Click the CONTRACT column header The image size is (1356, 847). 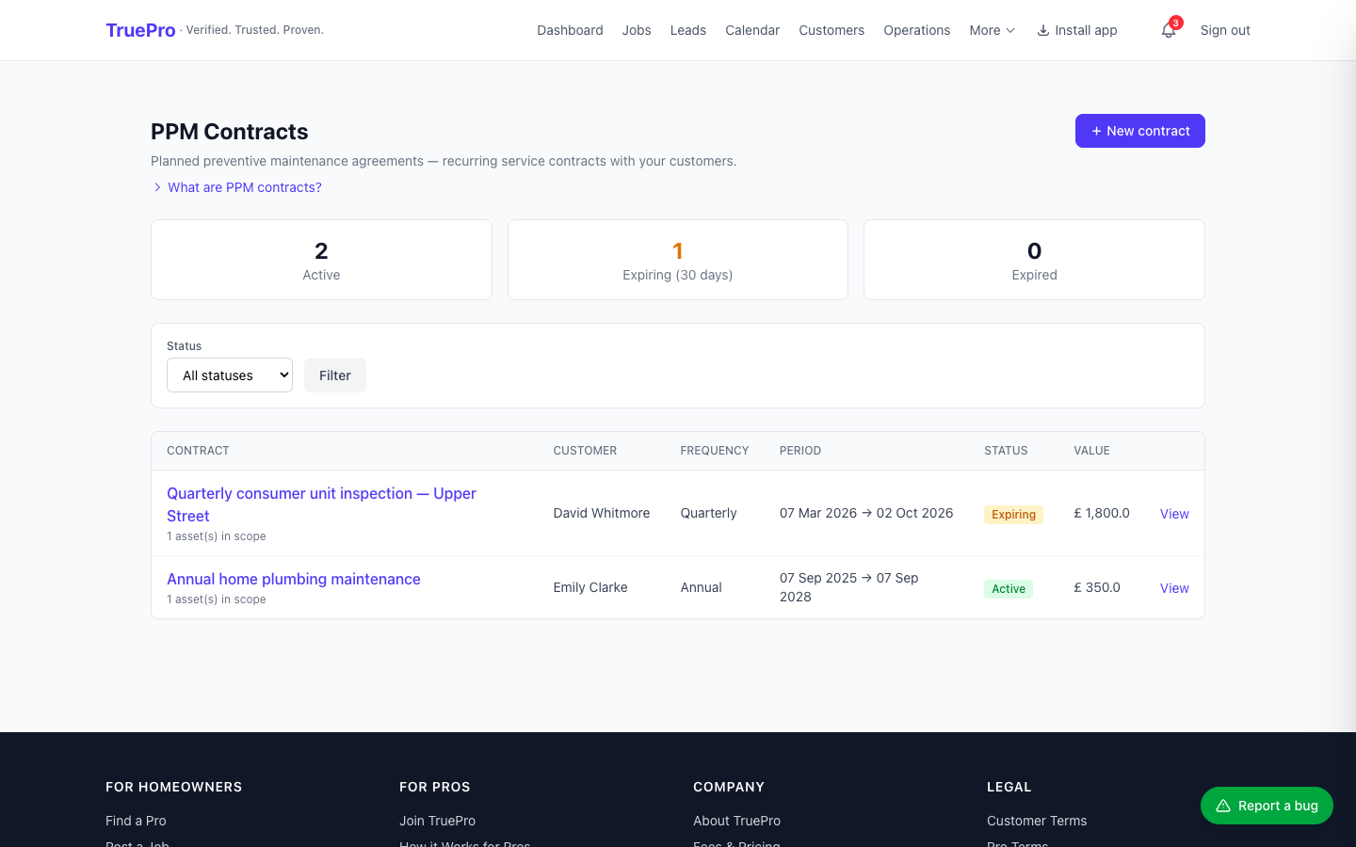point(198,451)
